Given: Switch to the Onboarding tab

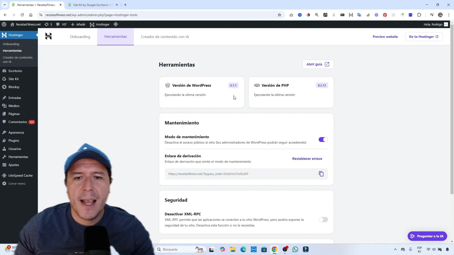Looking at the screenshot, I should (x=80, y=37).
